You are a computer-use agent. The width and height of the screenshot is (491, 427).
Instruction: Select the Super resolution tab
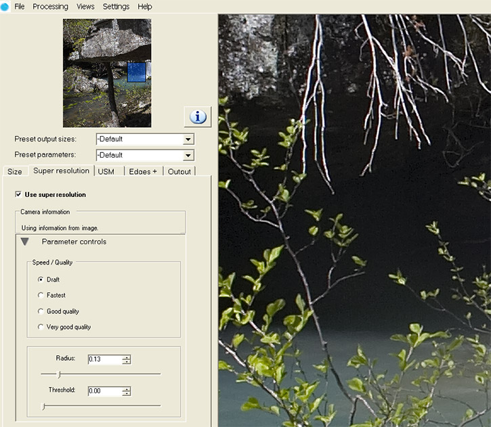pyautogui.click(x=62, y=171)
